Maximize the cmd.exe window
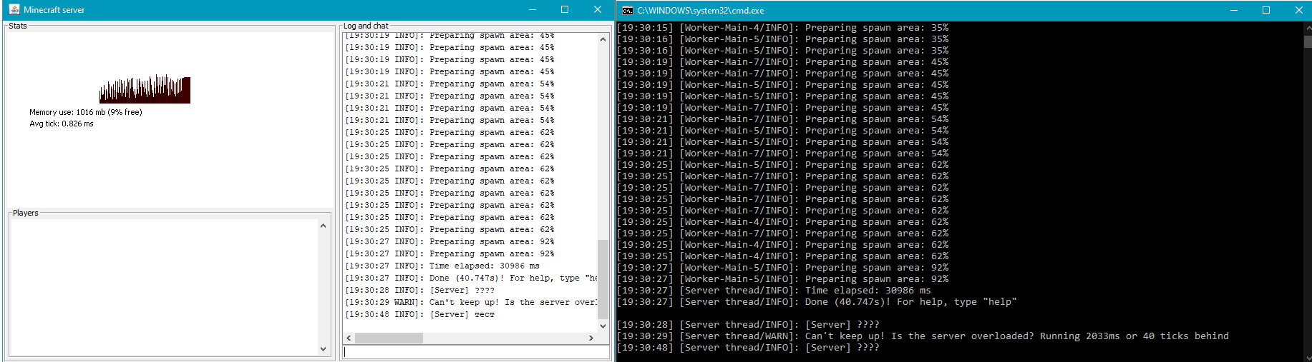The image size is (1312, 362). (x=1266, y=11)
